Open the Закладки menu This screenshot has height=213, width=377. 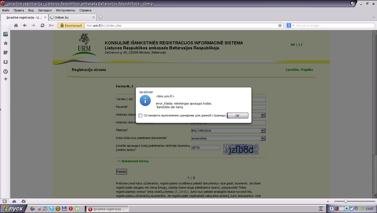(45, 10)
